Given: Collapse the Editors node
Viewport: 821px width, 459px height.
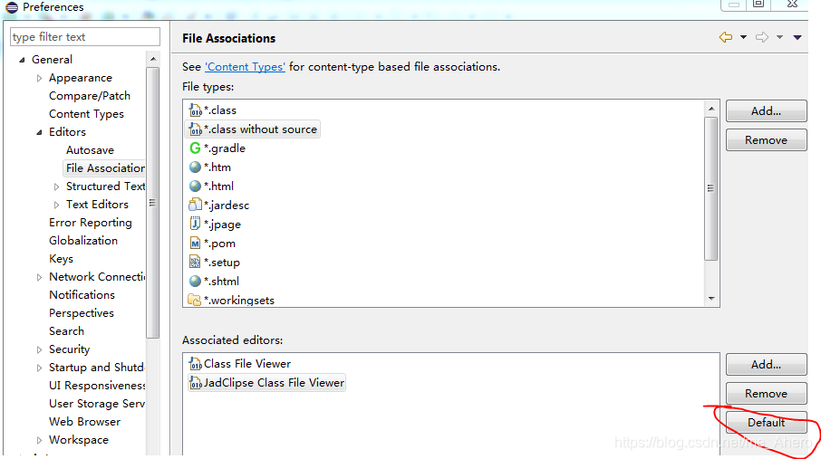Looking at the screenshot, I should point(39,132).
